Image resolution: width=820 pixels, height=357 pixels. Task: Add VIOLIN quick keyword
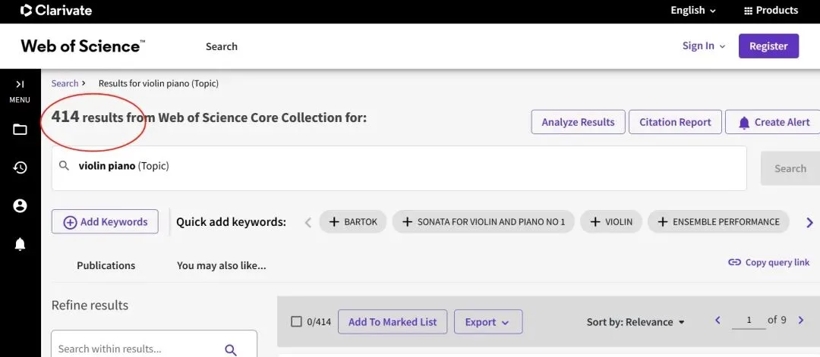click(610, 222)
